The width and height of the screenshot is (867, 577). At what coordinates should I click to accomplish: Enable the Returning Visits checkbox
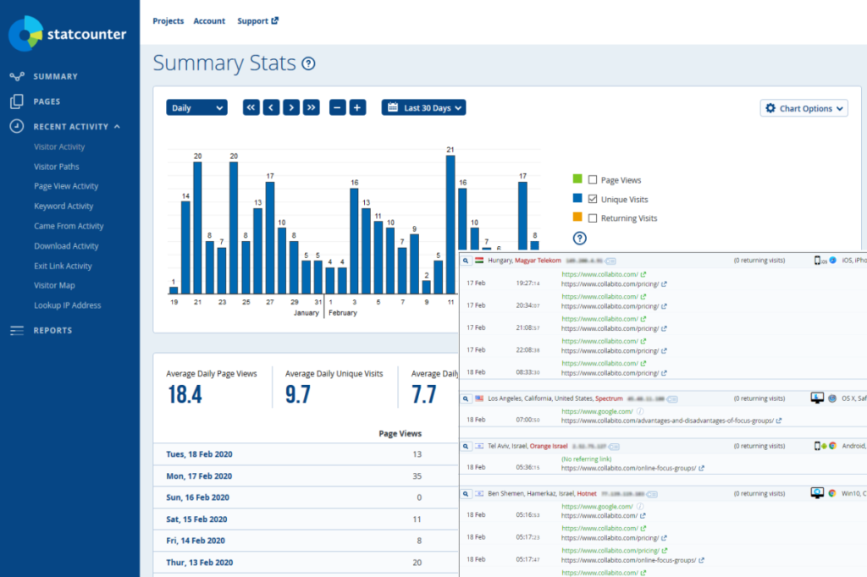click(x=593, y=218)
